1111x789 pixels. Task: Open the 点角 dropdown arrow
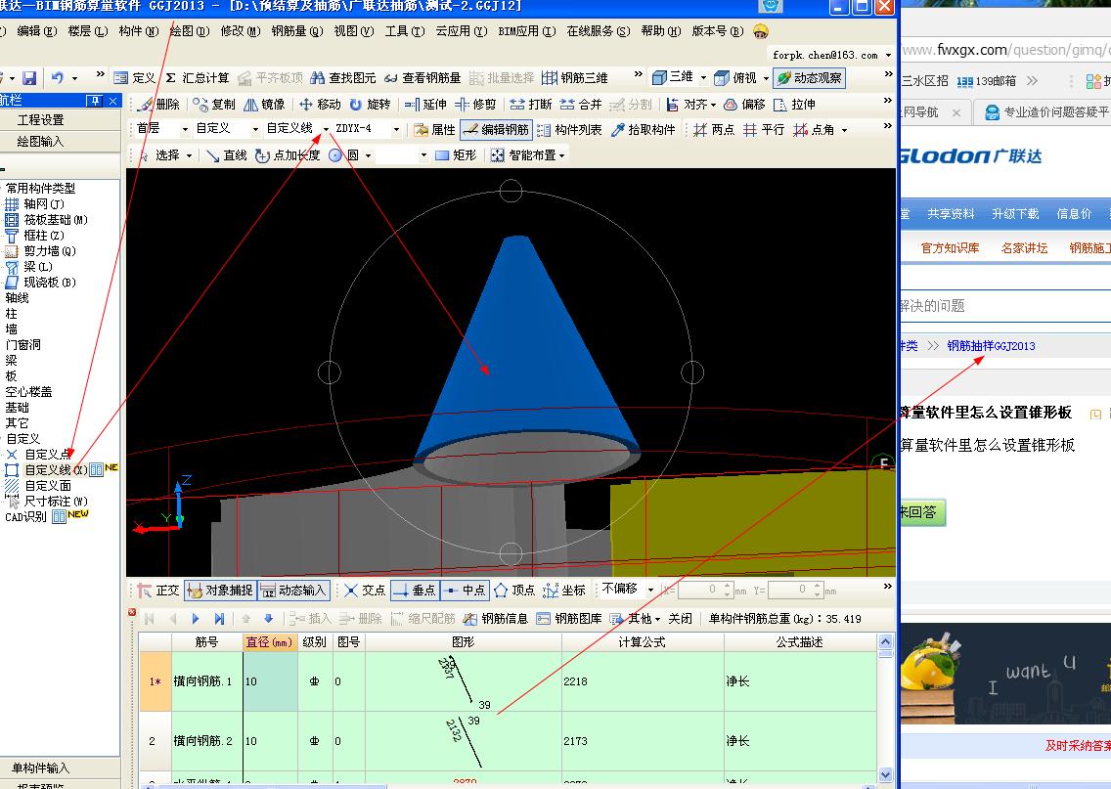(x=844, y=130)
